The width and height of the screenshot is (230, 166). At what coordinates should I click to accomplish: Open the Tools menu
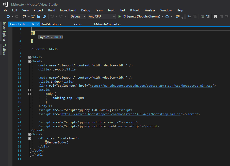(x=111, y=10)
